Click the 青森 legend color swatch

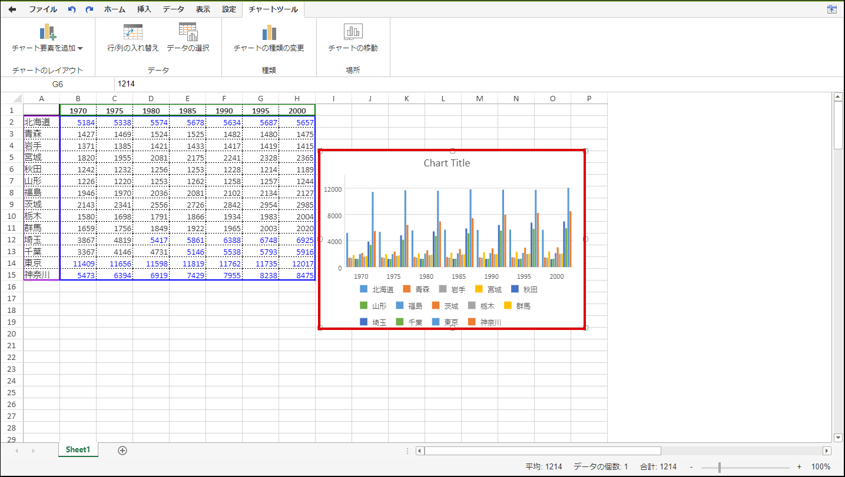click(x=406, y=289)
